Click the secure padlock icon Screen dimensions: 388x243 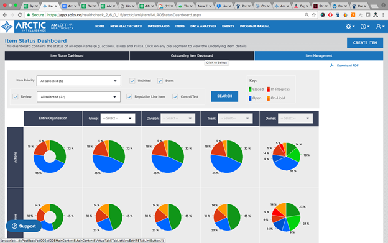29,15
